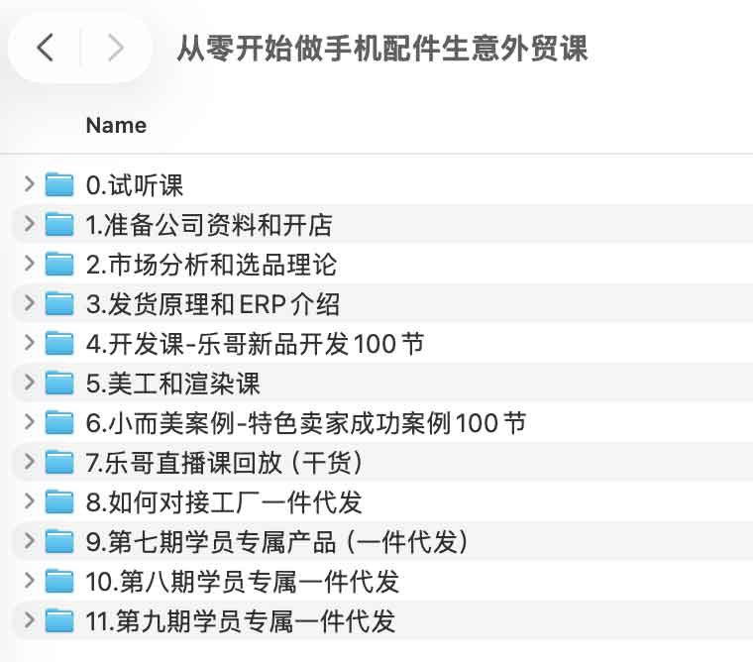Click the folder icon for 5.美工和渲染课
The height and width of the screenshot is (662, 753).
pyautogui.click(x=60, y=384)
